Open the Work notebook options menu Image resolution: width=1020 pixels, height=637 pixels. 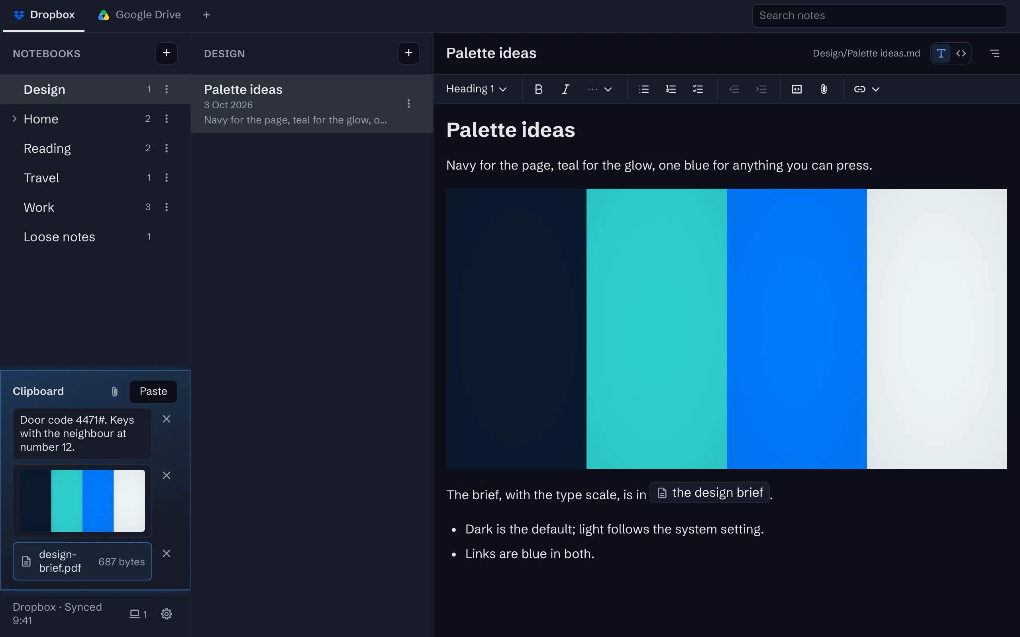167,207
